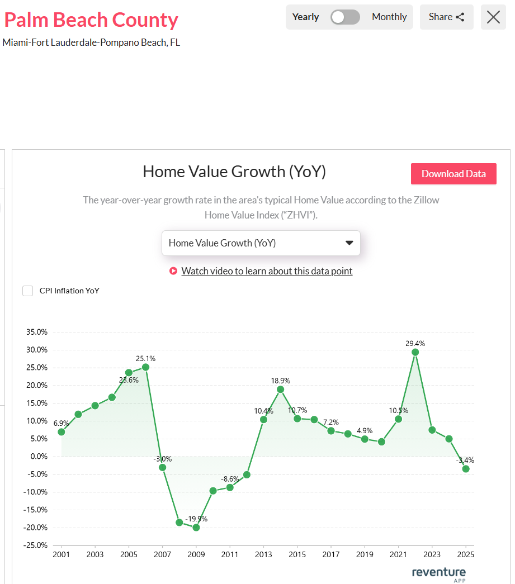Select the Yearly label
515x584 pixels.
[x=305, y=17]
